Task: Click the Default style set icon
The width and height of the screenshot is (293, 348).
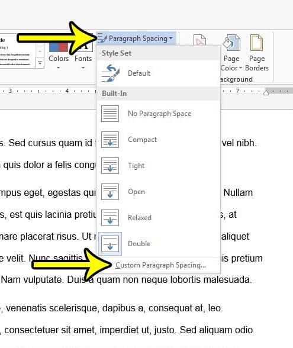Action: (110, 73)
